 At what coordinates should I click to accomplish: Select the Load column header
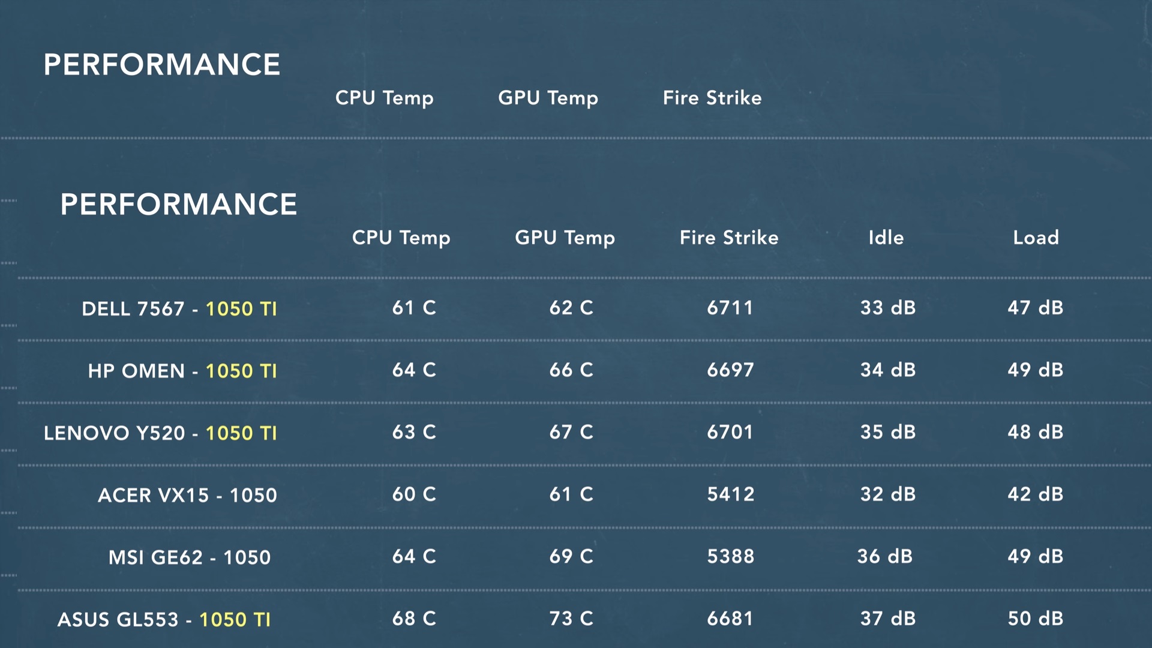1036,238
